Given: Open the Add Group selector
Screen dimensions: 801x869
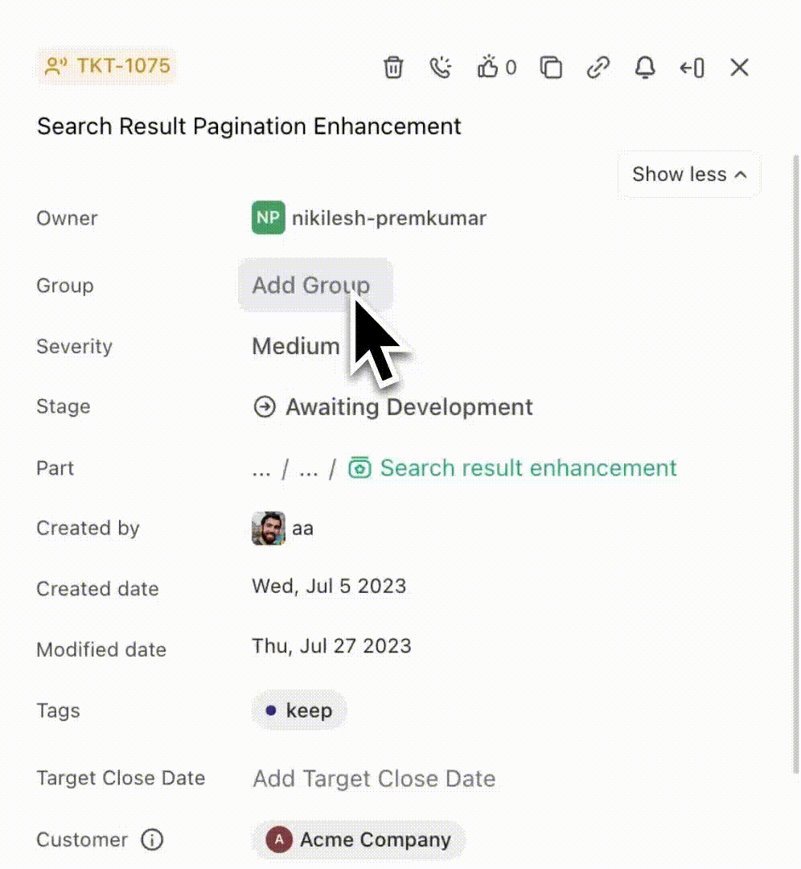Looking at the screenshot, I should click(314, 285).
